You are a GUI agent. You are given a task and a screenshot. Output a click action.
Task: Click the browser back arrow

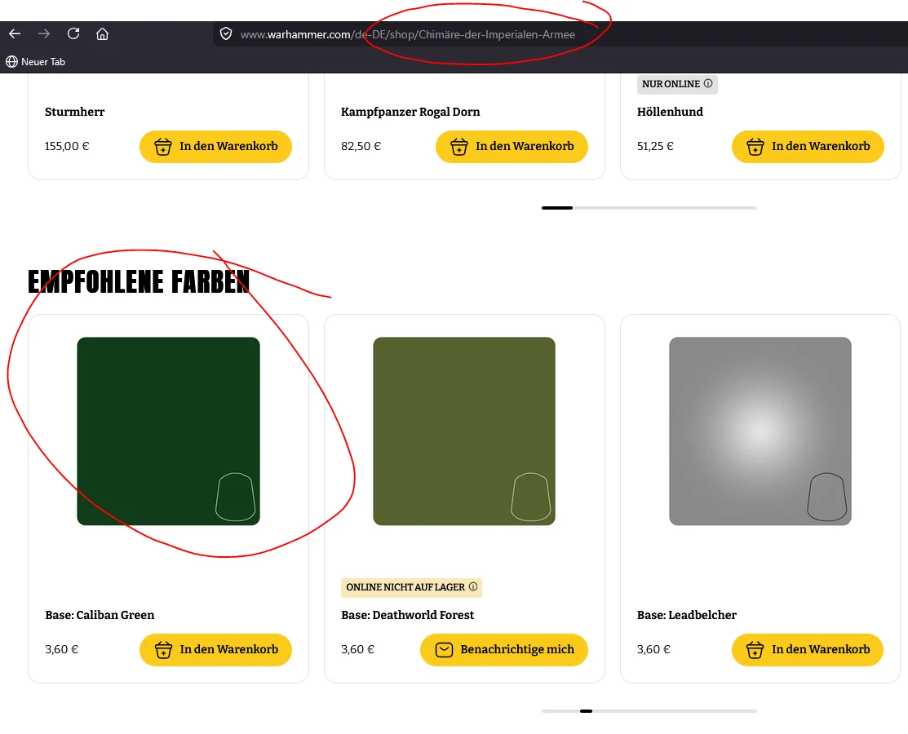(x=15, y=33)
